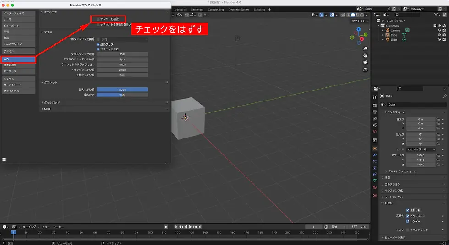Select システム in Preferences sidebar
The image size is (449, 245).
pyautogui.click(x=19, y=79)
